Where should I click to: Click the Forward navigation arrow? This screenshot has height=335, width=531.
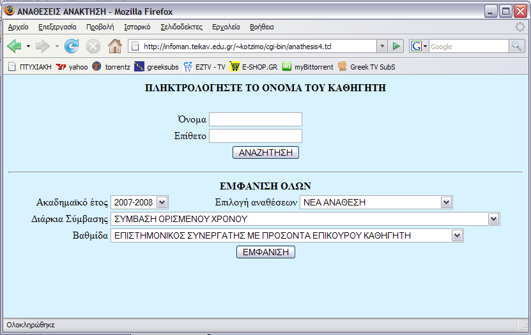[x=42, y=46]
